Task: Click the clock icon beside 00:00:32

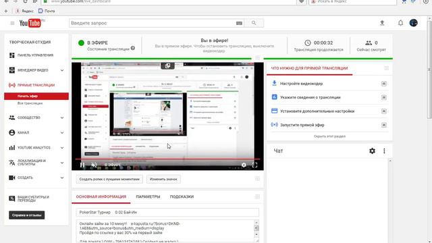Action: [x=308, y=43]
